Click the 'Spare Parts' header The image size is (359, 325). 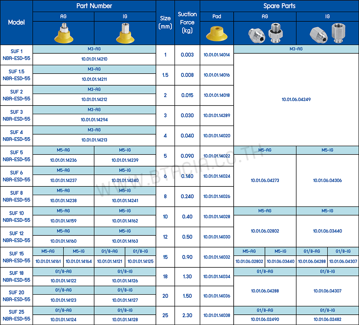pos(279,6)
